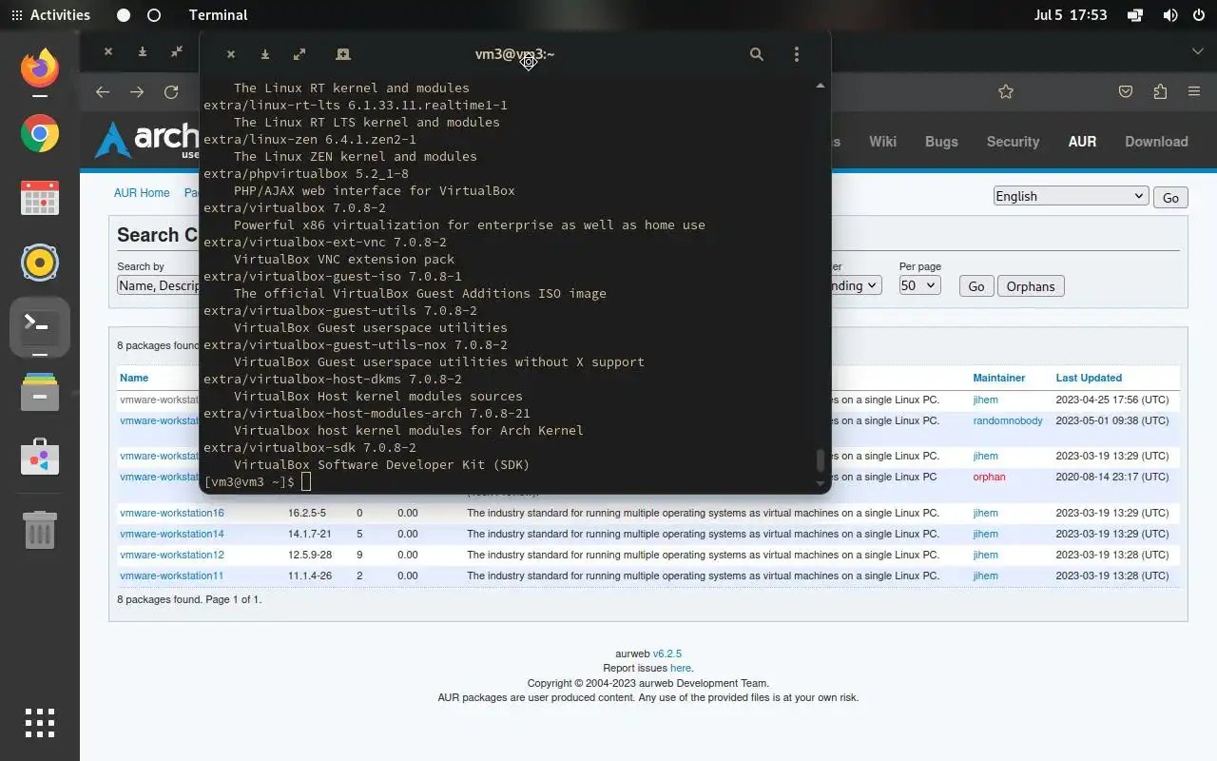
Task: Expand the Firefox list-all-tabs chevron
Action: tap(1198, 51)
